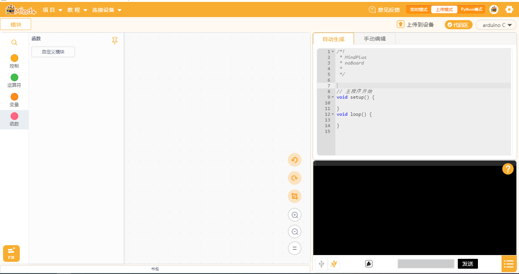The image size is (519, 274).
Task: Click the Mind+ mascot avatar icon
Action: [494, 9]
